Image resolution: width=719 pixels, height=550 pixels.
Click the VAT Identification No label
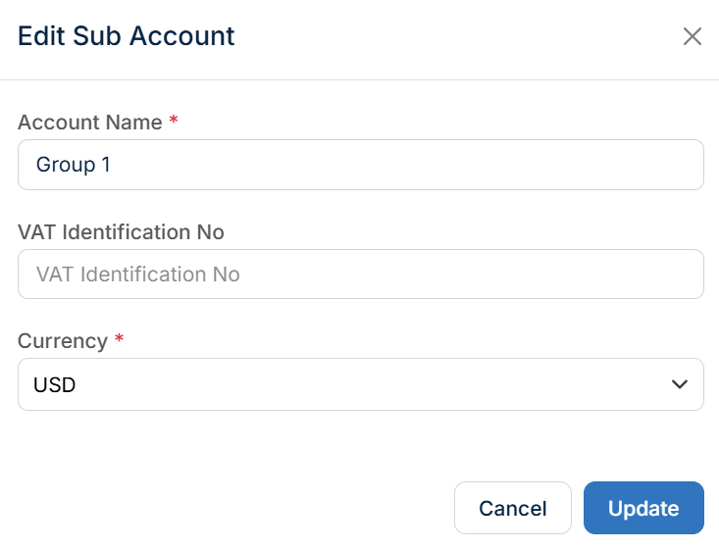121,232
